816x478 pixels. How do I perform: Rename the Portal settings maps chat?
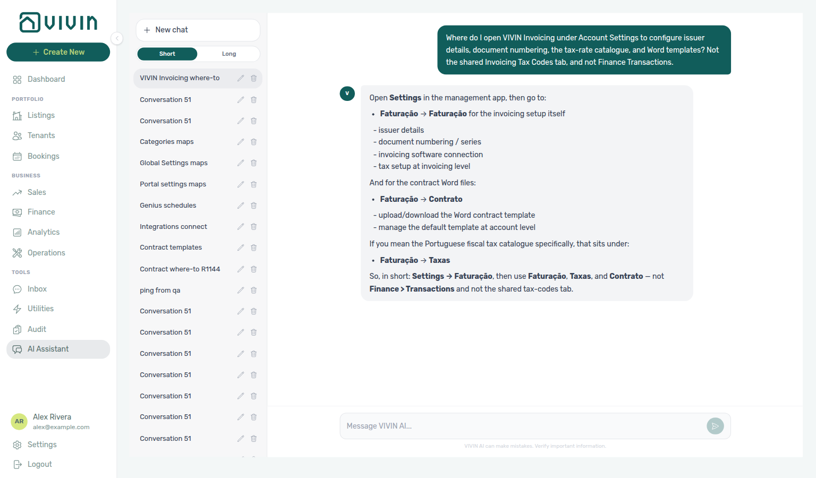pyautogui.click(x=241, y=184)
